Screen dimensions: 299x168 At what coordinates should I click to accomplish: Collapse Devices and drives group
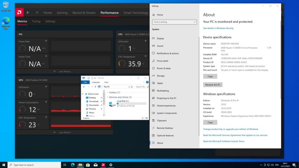pyautogui.click(x=108, y=97)
